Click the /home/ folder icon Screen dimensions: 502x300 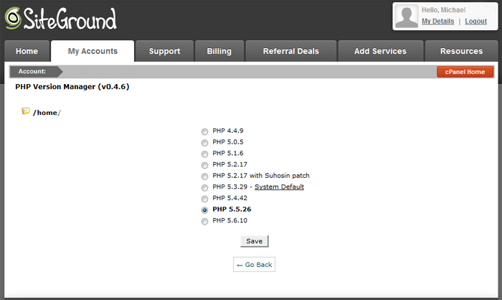pyautogui.click(x=26, y=111)
